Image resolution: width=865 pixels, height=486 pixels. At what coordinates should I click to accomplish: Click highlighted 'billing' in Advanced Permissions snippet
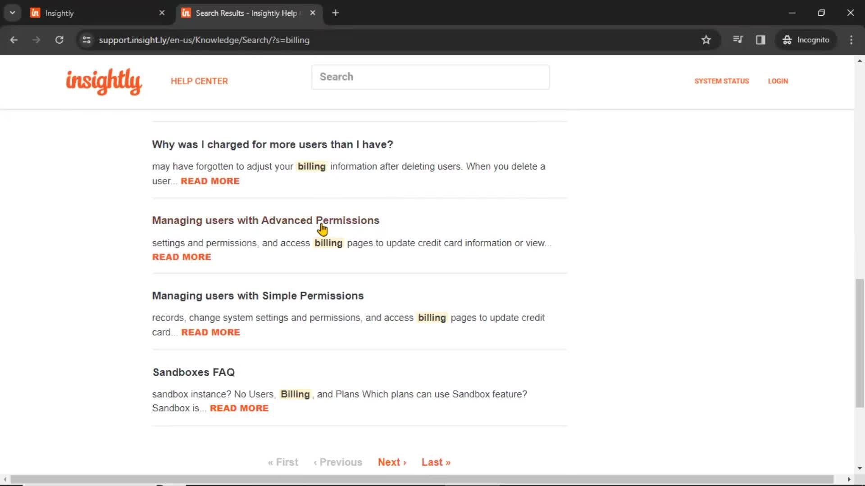(328, 243)
